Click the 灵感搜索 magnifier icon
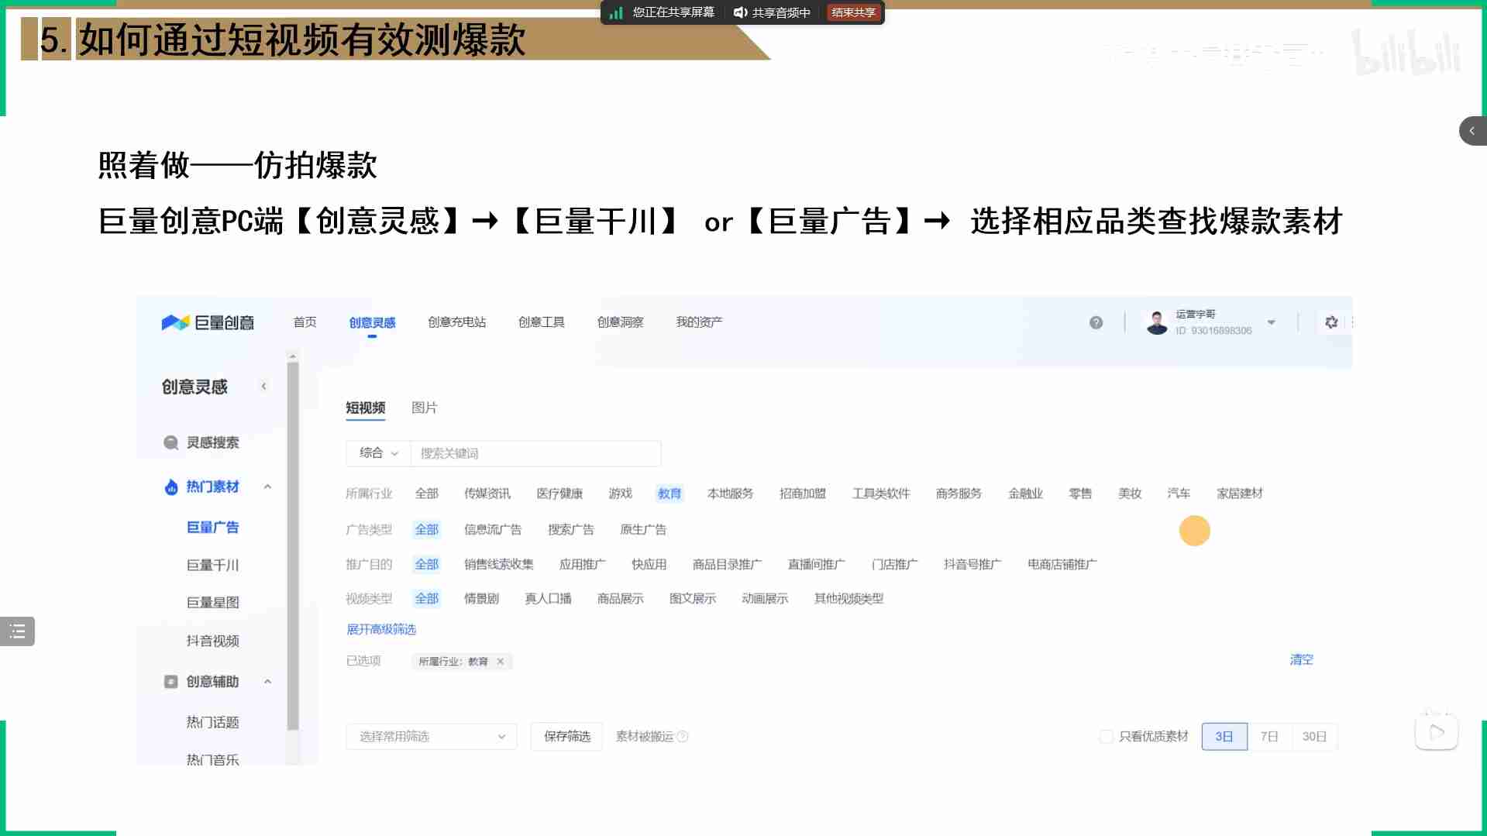The width and height of the screenshot is (1487, 836). (x=170, y=442)
